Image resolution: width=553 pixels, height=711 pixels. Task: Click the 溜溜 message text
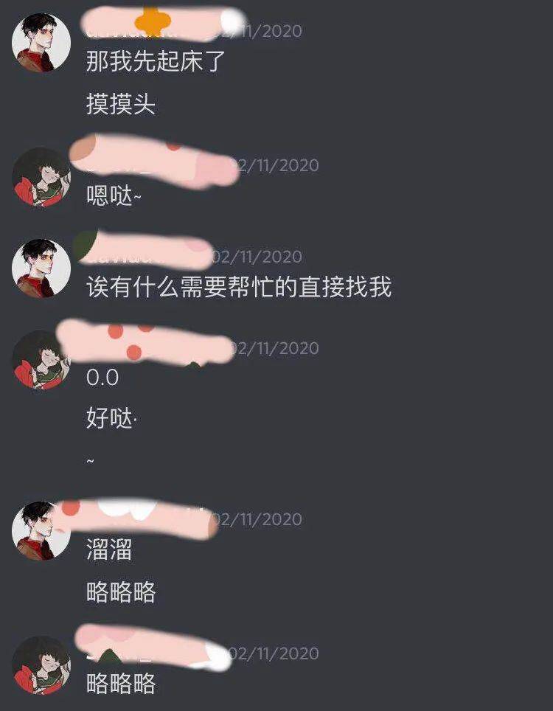click(x=109, y=549)
